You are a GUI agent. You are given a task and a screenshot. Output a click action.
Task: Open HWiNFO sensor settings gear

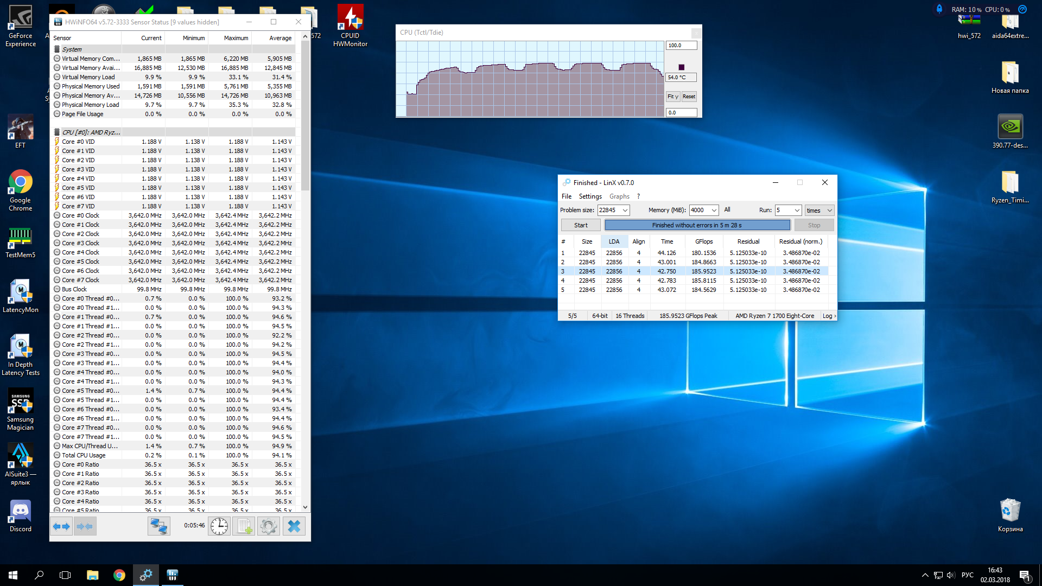(269, 526)
